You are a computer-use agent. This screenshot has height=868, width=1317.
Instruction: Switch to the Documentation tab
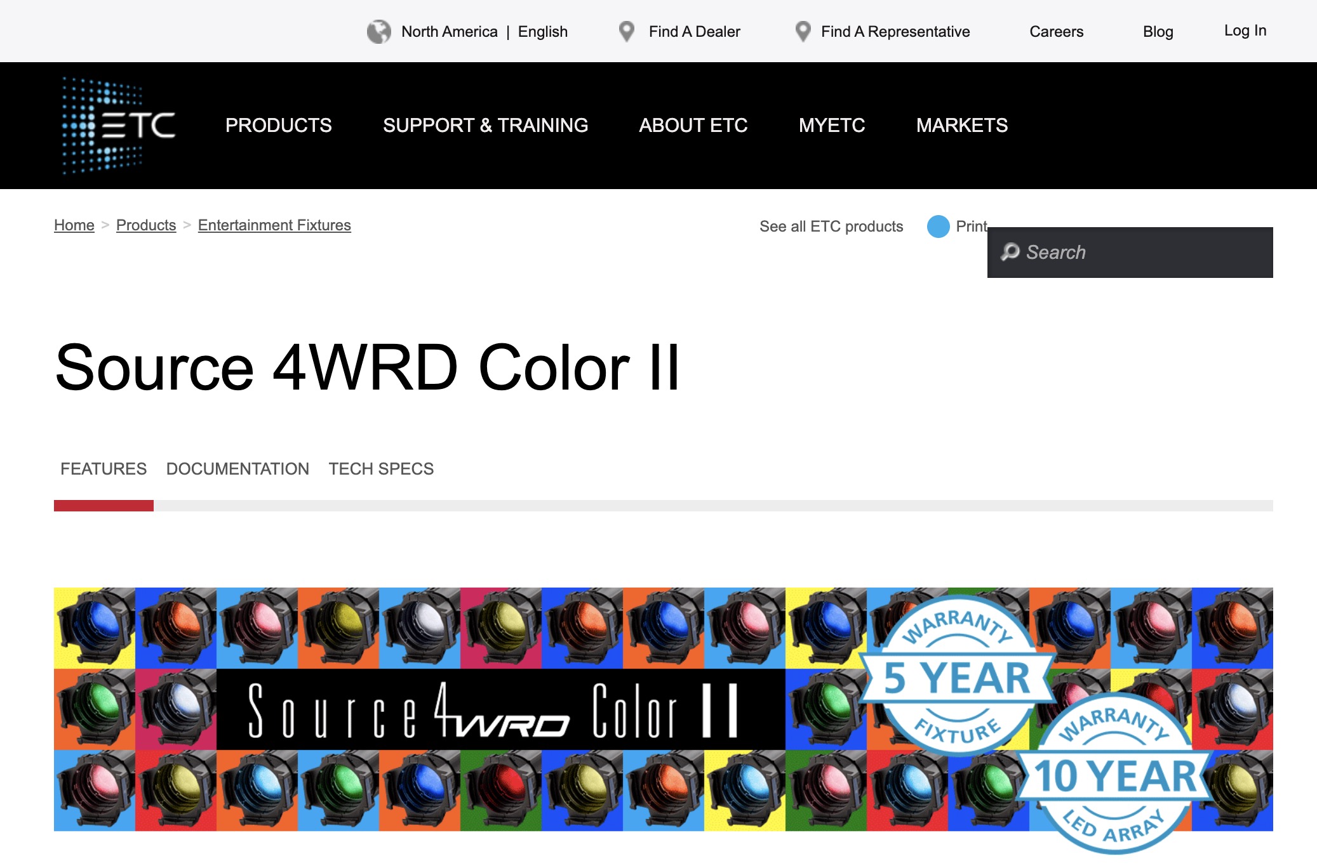coord(237,469)
